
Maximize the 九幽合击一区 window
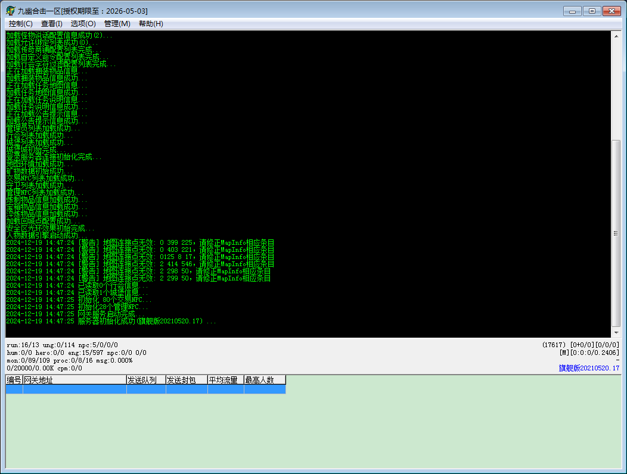click(x=592, y=11)
